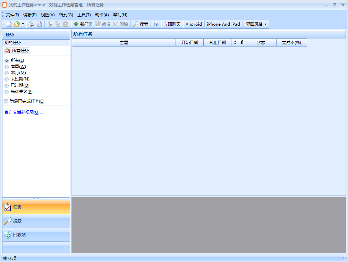348x262 pixels.
Task: Click the new file icon in toolbar
Action: (x=9, y=24)
